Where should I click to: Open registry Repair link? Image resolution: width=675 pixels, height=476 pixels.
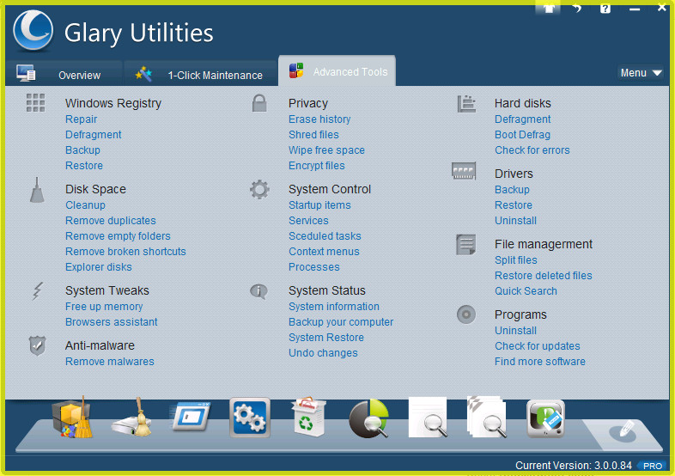pyautogui.click(x=82, y=119)
